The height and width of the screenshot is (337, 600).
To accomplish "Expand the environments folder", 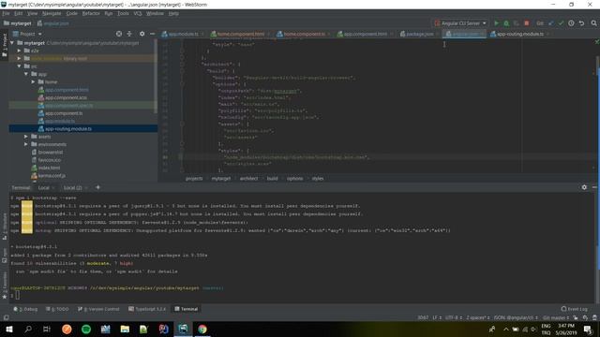I will 26,144.
